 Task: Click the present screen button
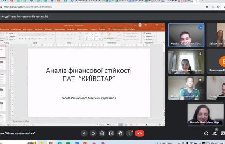tap(111, 133)
